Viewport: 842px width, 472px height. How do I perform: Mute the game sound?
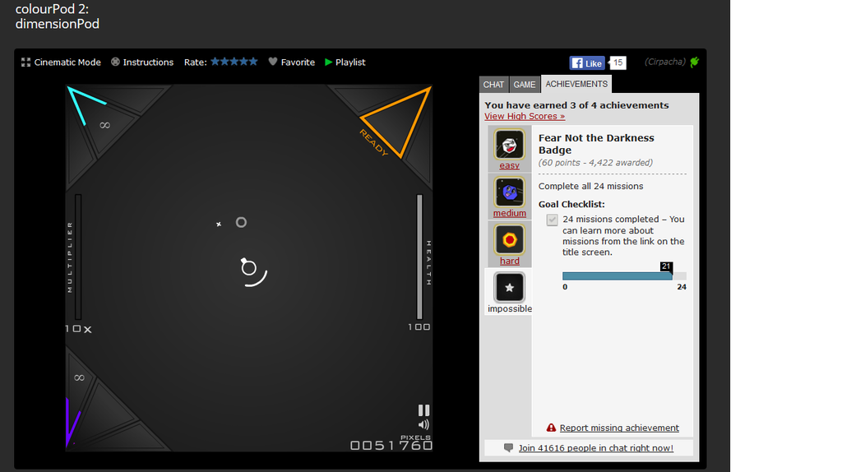[x=423, y=425]
